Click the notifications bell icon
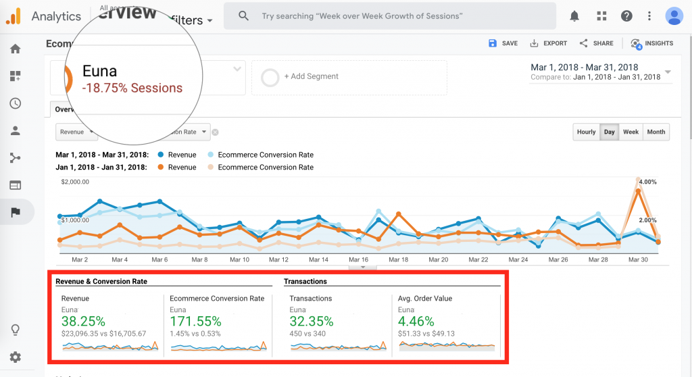 click(x=574, y=16)
